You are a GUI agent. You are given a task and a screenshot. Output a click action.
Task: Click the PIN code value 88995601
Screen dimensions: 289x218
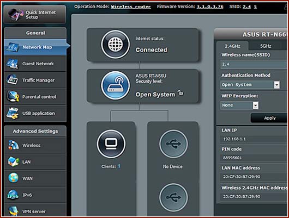coord(232,158)
